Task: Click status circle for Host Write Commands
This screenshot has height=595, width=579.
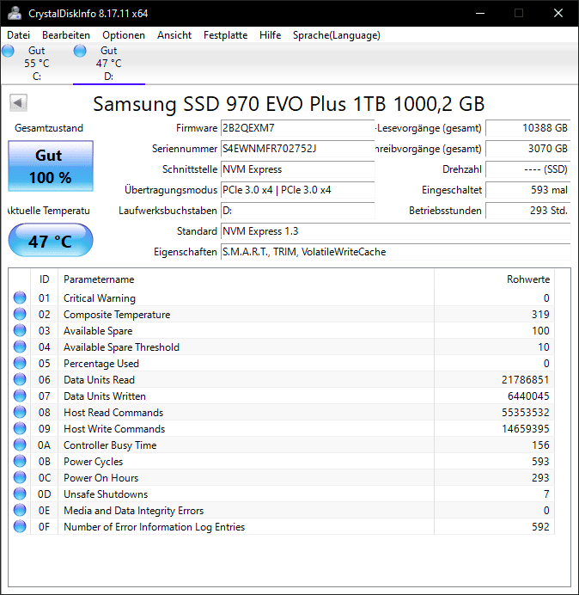Action: click(20, 428)
